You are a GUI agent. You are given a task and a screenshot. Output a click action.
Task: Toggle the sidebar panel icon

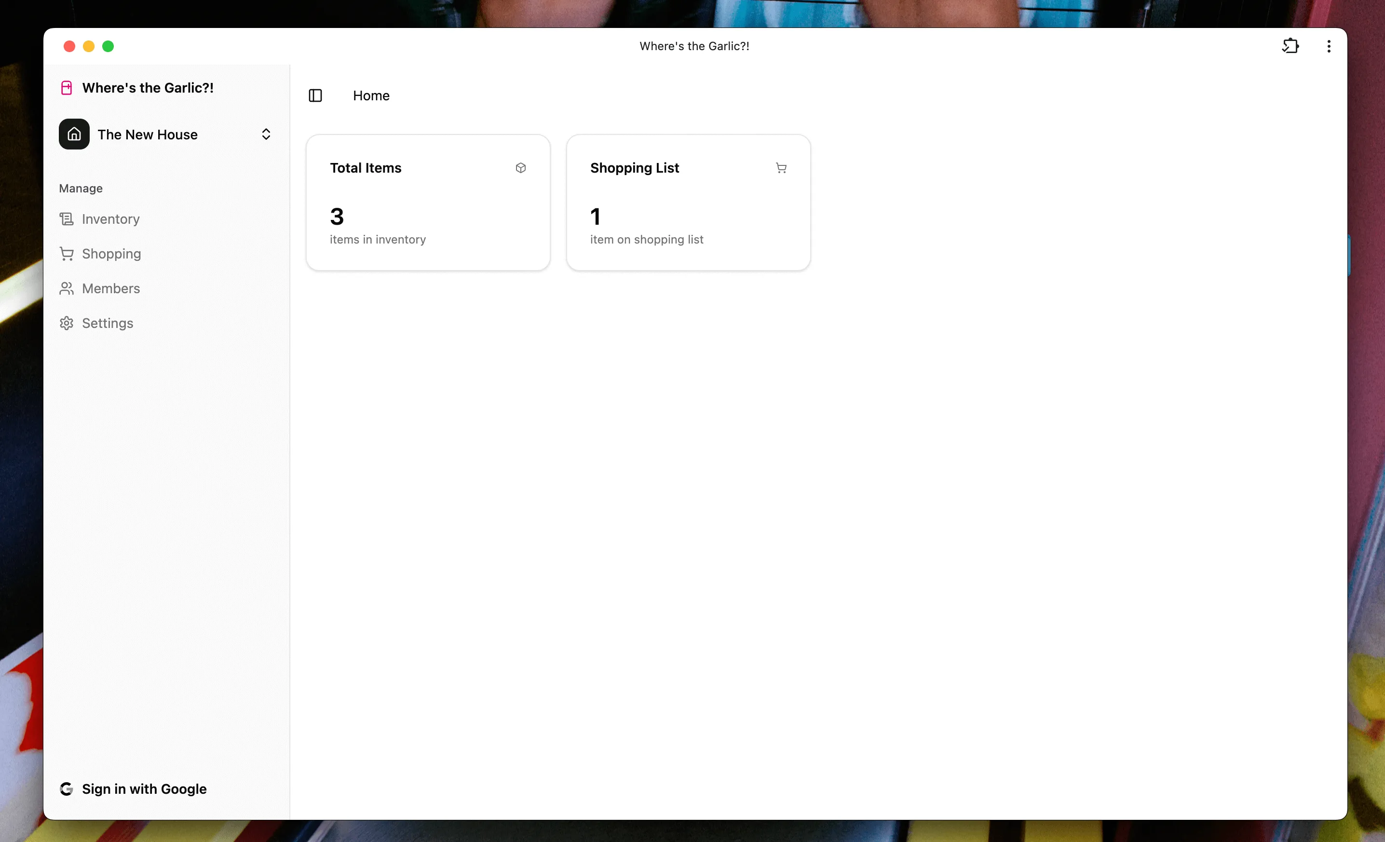coord(315,95)
